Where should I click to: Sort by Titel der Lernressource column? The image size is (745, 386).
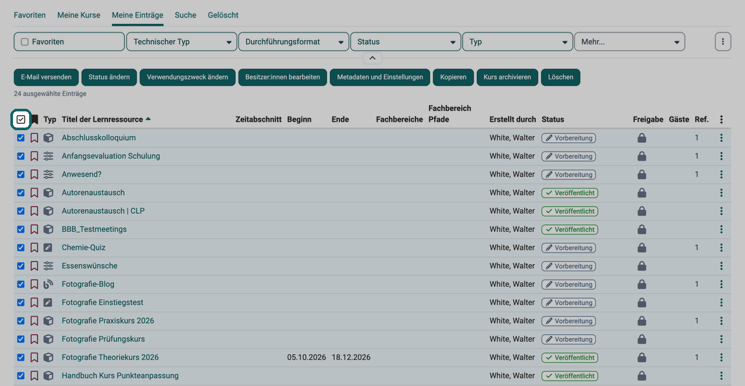point(102,120)
